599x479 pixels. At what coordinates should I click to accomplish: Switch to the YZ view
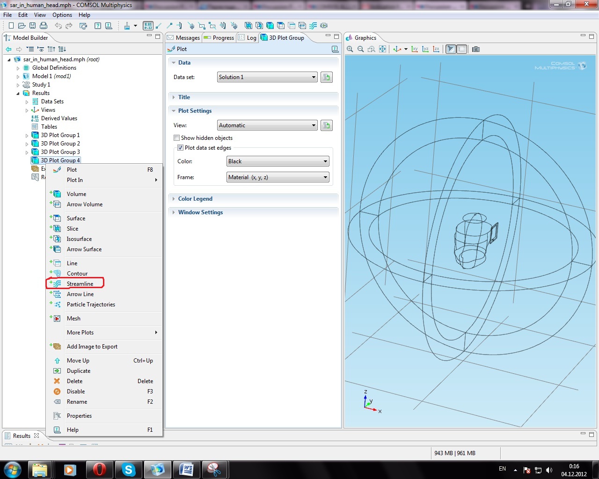click(425, 49)
